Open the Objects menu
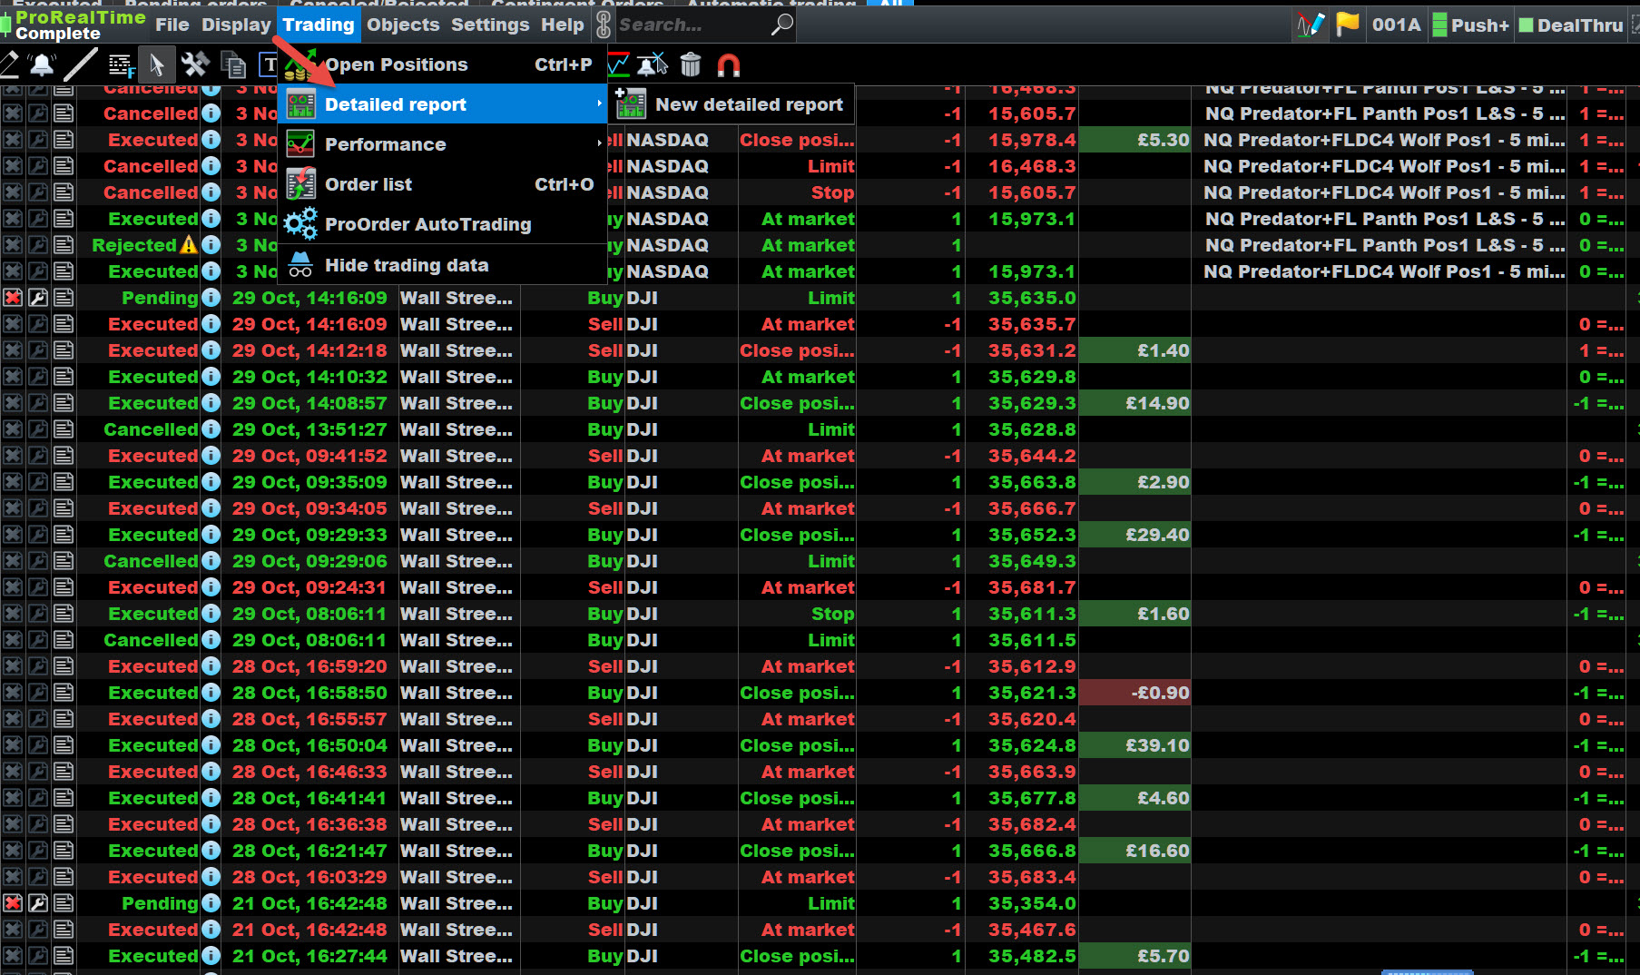This screenshot has width=1640, height=975. click(x=403, y=25)
